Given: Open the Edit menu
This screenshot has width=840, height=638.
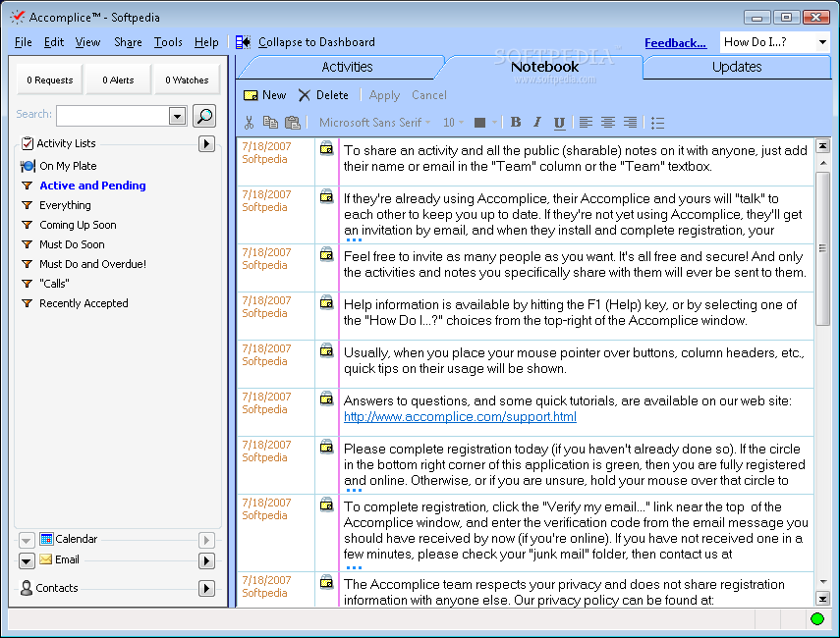Looking at the screenshot, I should [x=54, y=42].
